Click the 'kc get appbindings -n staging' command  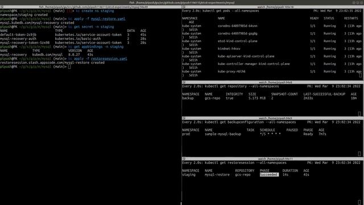96,47
